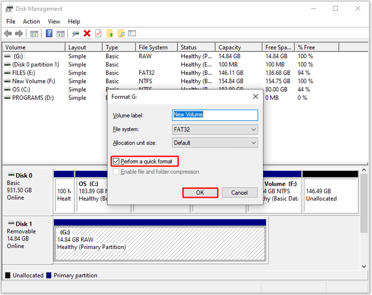Viewport: 372px width, 295px height.
Task: Sort by Status column header
Action: [x=196, y=47]
